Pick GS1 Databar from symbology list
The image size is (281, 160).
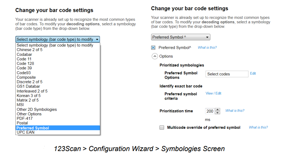click(x=28, y=86)
